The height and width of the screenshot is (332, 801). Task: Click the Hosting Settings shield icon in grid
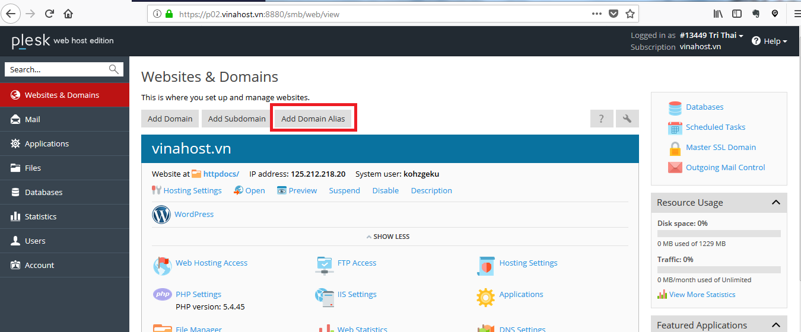coord(485,266)
